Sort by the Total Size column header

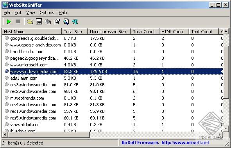click(x=75, y=32)
